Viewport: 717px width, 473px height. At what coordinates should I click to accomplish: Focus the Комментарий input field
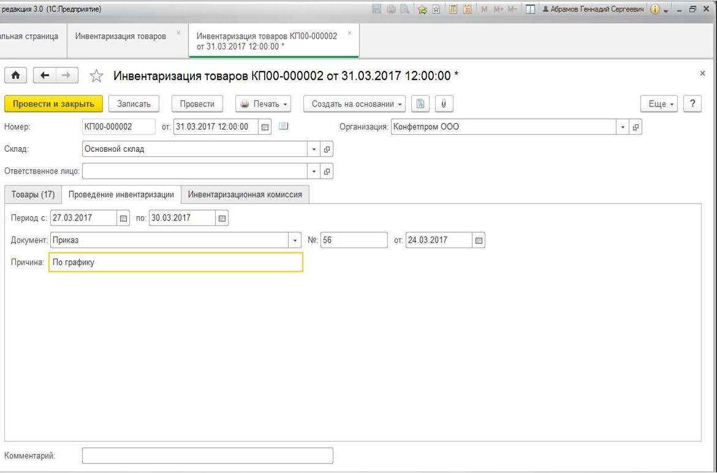(x=208, y=456)
